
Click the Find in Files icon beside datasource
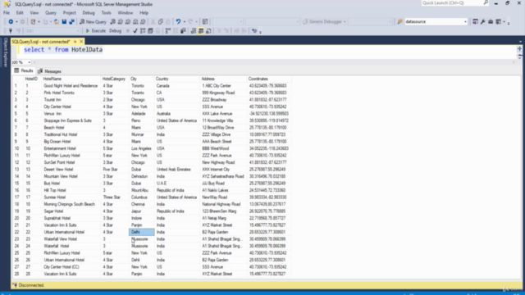399,22
